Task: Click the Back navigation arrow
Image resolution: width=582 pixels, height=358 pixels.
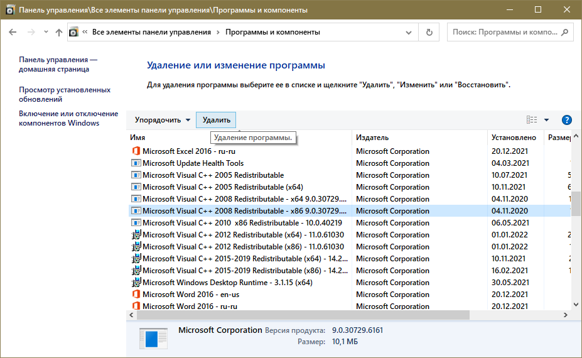Action: pos(14,32)
